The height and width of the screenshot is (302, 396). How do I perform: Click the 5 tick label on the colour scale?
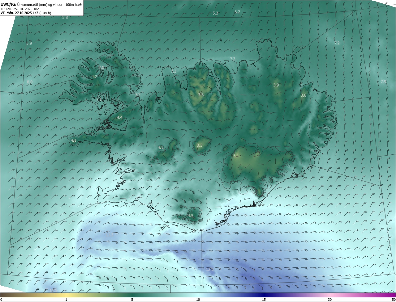[x=132, y=300]
